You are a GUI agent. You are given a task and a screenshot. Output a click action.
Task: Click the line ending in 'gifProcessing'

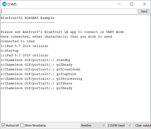point(42,79)
